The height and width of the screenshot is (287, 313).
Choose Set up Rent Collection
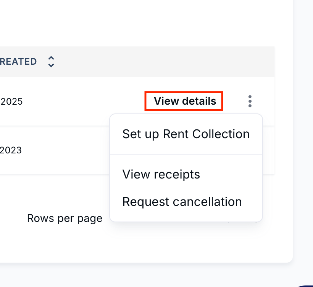(x=186, y=134)
